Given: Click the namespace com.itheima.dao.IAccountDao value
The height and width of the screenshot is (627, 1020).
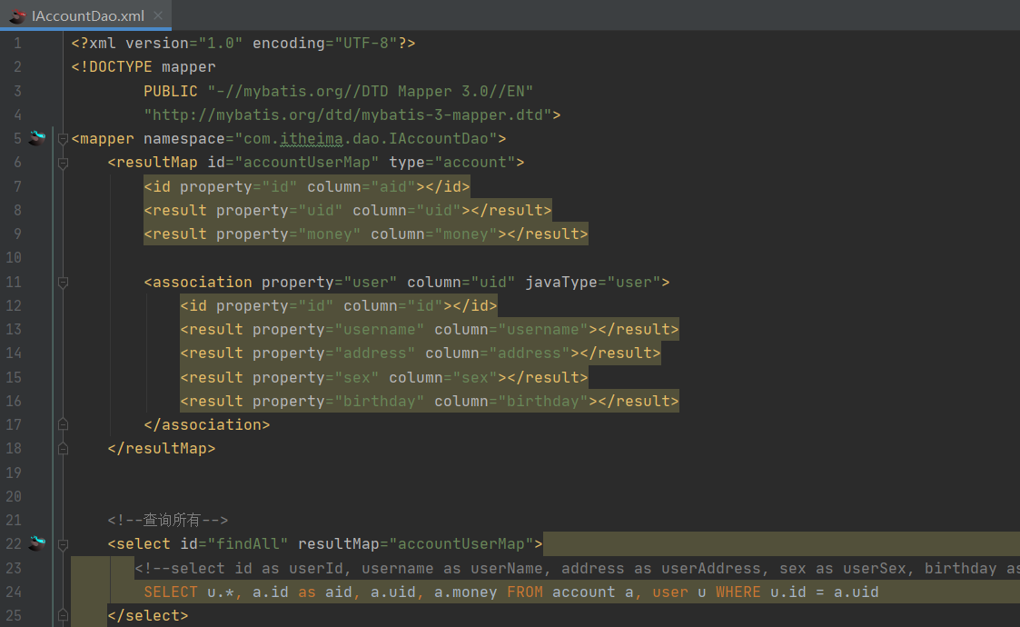Looking at the screenshot, I should click(x=366, y=139).
